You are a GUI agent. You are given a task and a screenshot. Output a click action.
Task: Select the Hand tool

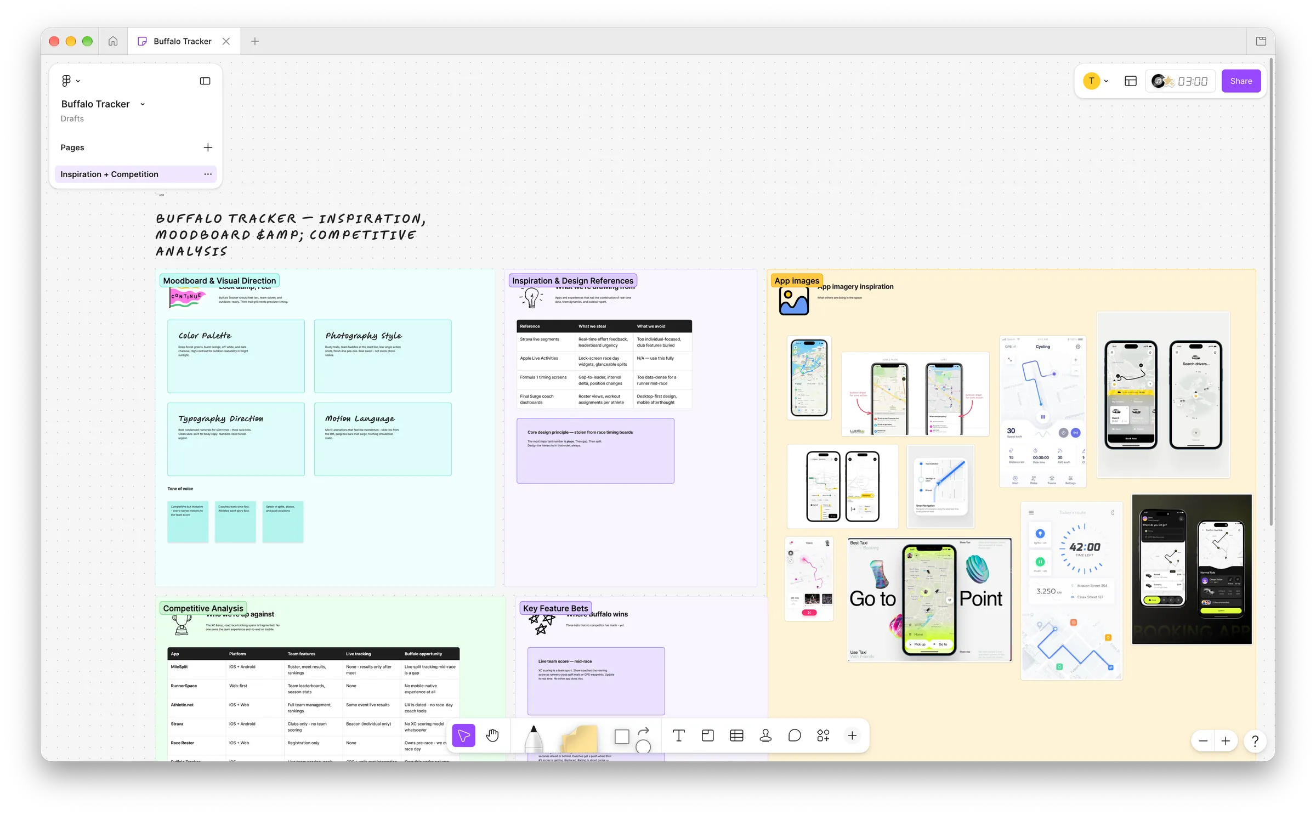point(492,735)
